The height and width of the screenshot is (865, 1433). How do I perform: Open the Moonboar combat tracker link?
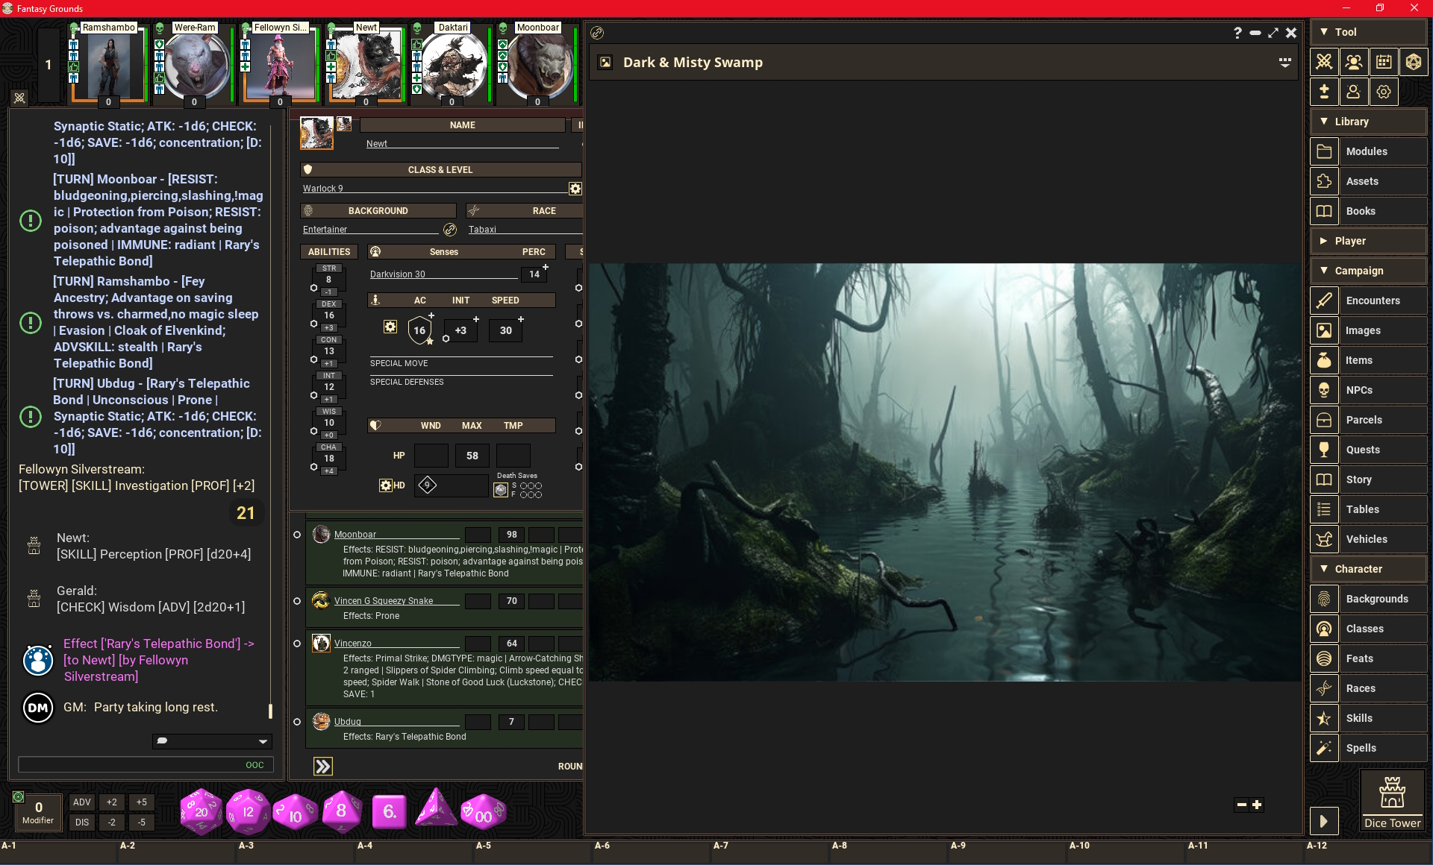coord(355,535)
